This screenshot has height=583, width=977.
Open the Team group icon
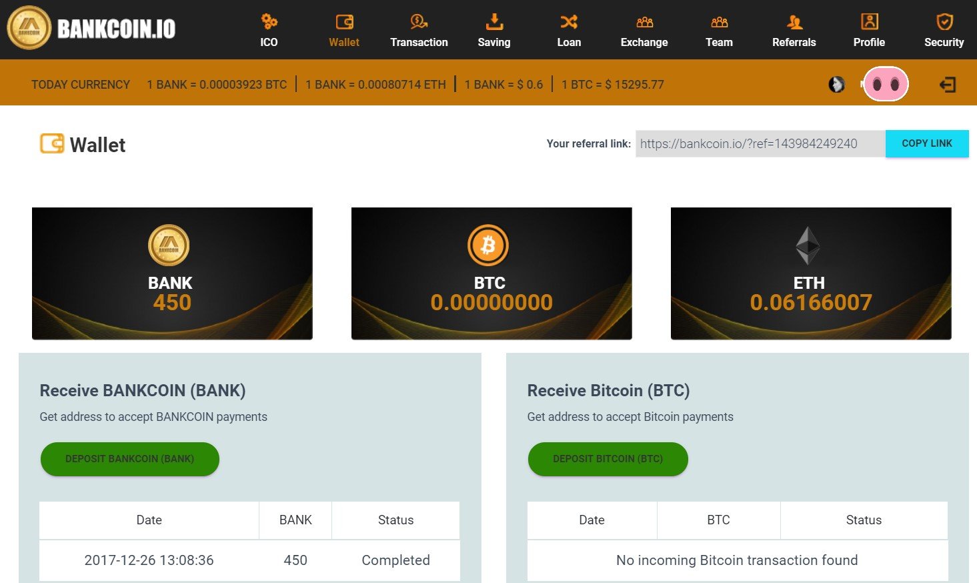pyautogui.click(x=719, y=22)
